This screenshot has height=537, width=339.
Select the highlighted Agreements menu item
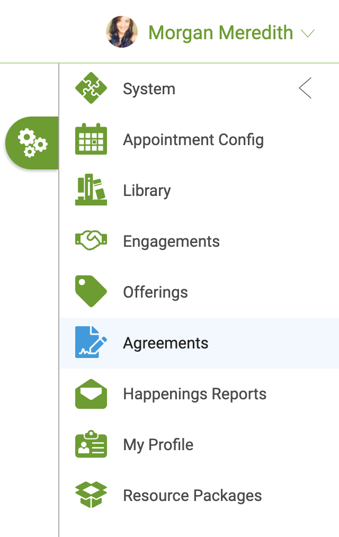(199, 343)
